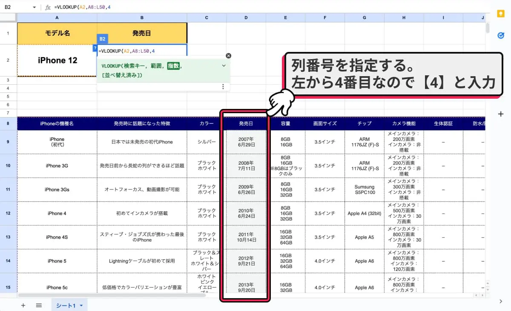The image size is (511, 311).
Task: Click the カメラ機能 table header cell
Action: pos(404,123)
